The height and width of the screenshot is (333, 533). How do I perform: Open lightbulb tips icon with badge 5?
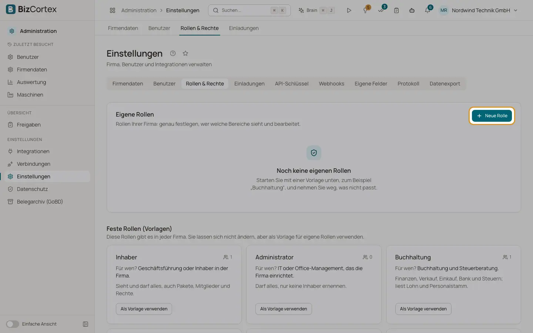[x=366, y=10]
